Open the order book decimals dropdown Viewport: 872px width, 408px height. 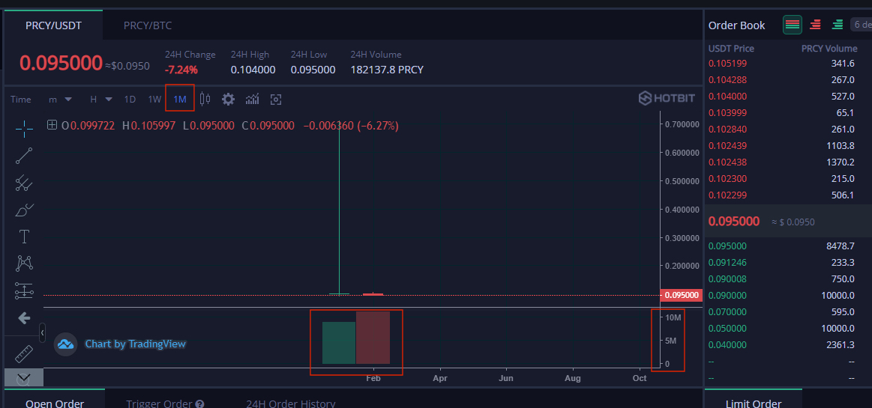[x=860, y=25]
